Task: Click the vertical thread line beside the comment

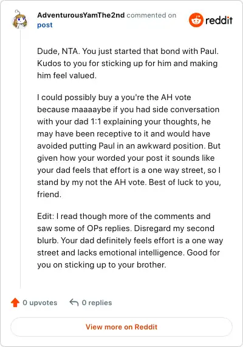Action: click(20, 159)
